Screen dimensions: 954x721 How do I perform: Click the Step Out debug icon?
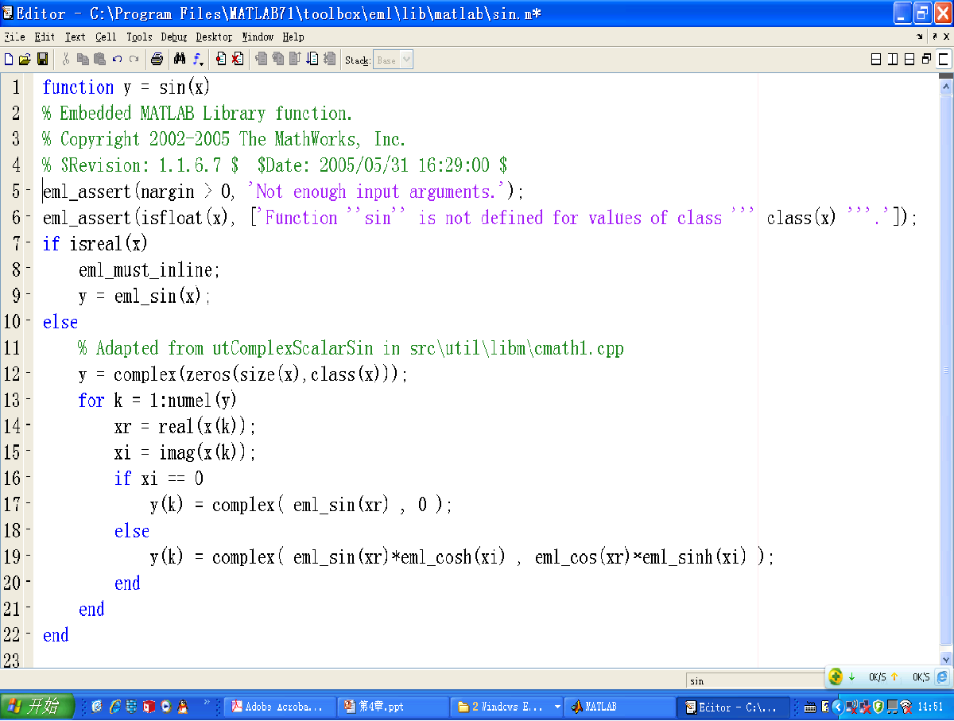(x=295, y=60)
